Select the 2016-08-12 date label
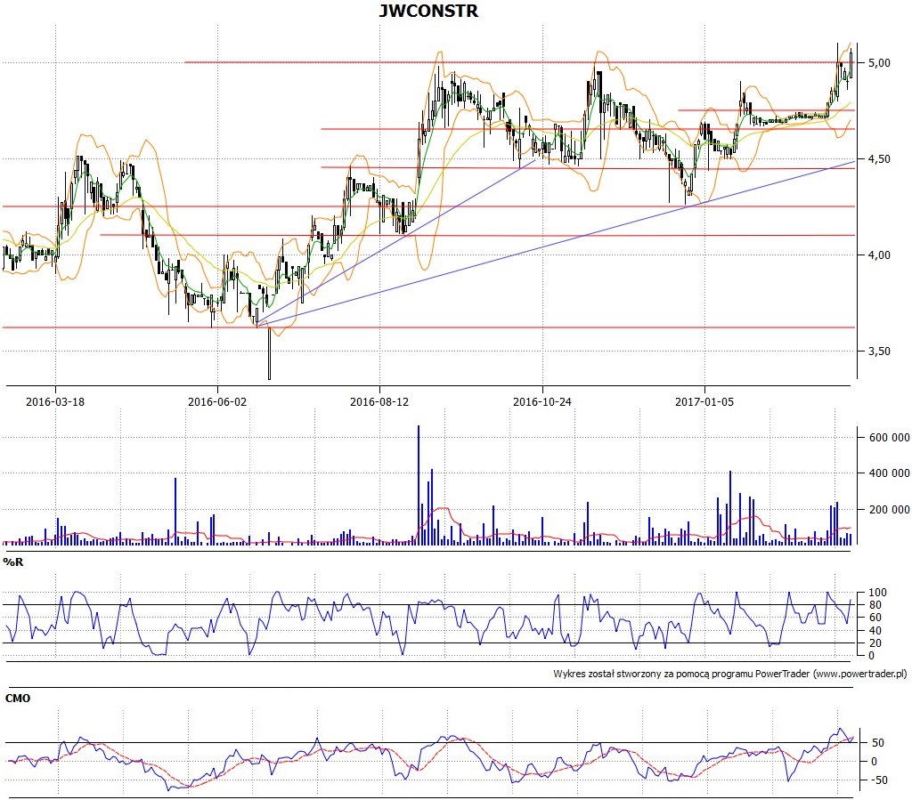The height and width of the screenshot is (800, 912). pos(379,401)
